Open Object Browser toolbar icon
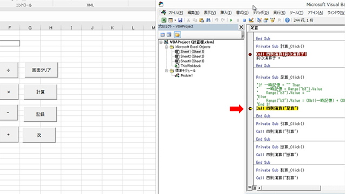 [272, 20]
